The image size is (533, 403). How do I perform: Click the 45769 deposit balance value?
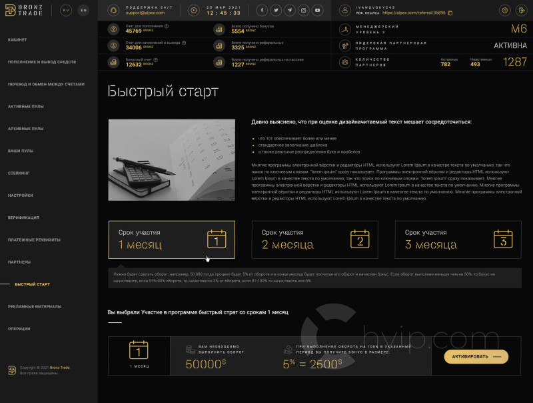134,31
